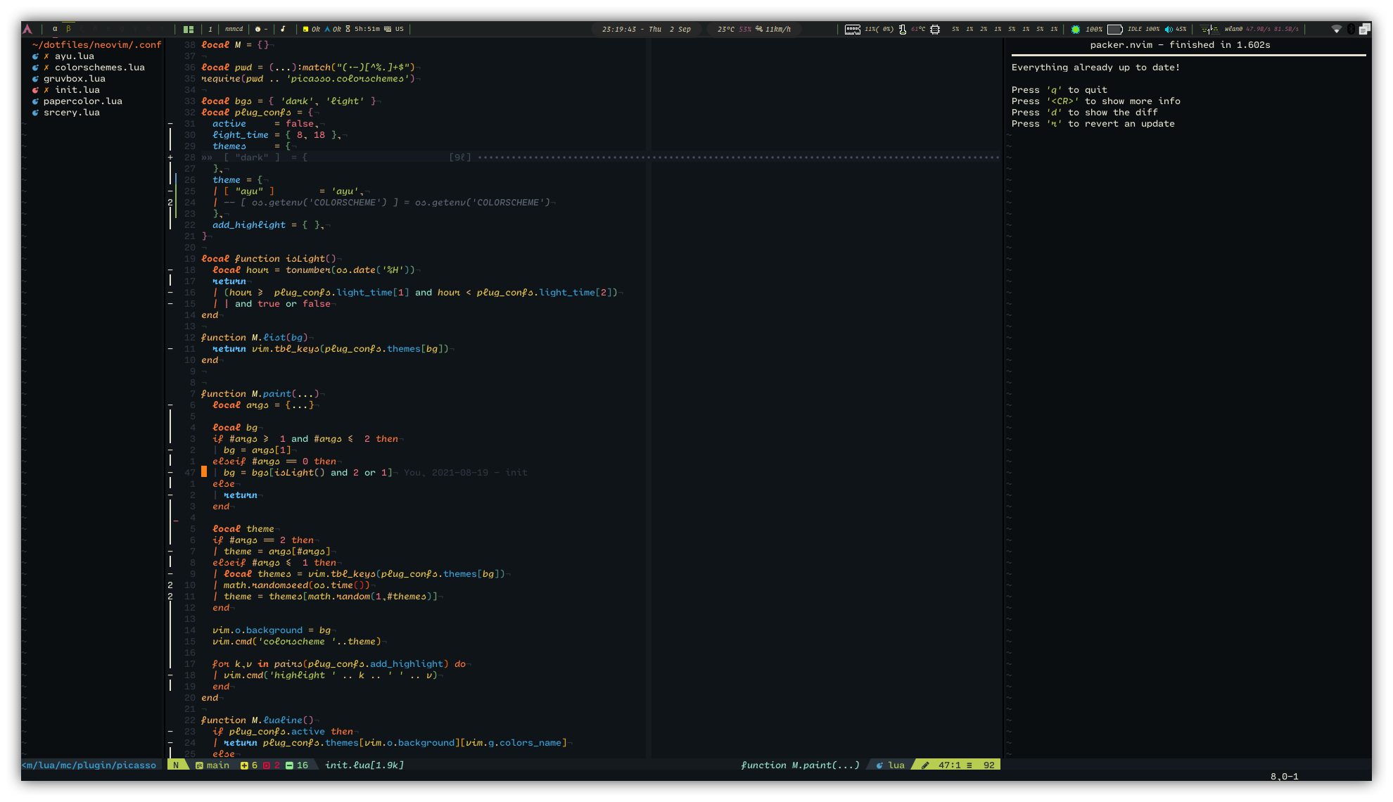This screenshot has width=1393, height=802.
Task: Click the battery icon showing IDLE 100%
Action: click(x=1114, y=29)
